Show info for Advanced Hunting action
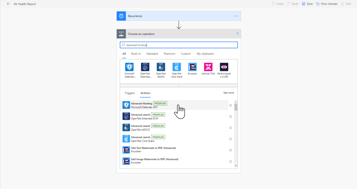 pyautogui.click(x=230, y=105)
